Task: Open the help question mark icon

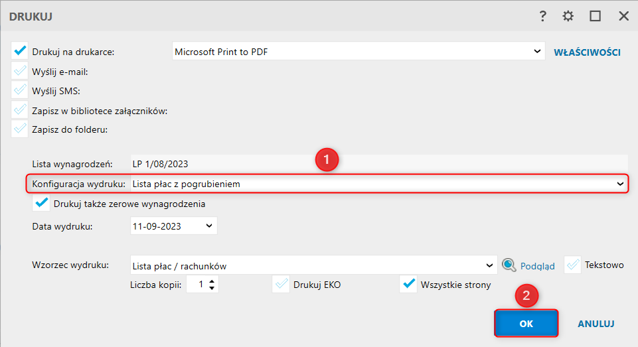Action: tap(543, 17)
